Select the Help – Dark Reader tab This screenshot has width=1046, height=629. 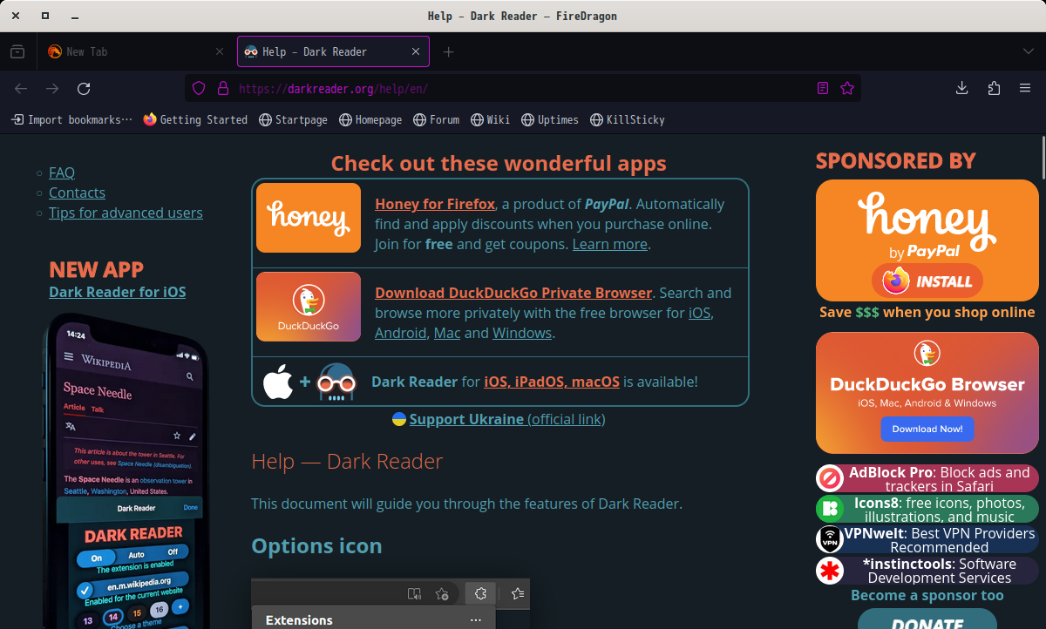click(333, 51)
